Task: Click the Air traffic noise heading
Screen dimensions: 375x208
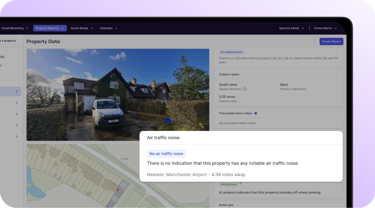Action: (163, 138)
